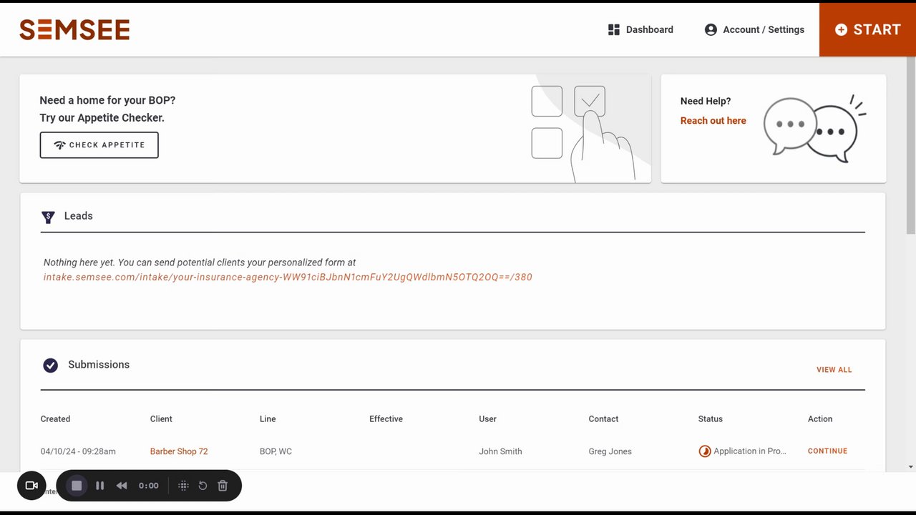
Task: Click the recorder camera icon
Action: pos(31,486)
